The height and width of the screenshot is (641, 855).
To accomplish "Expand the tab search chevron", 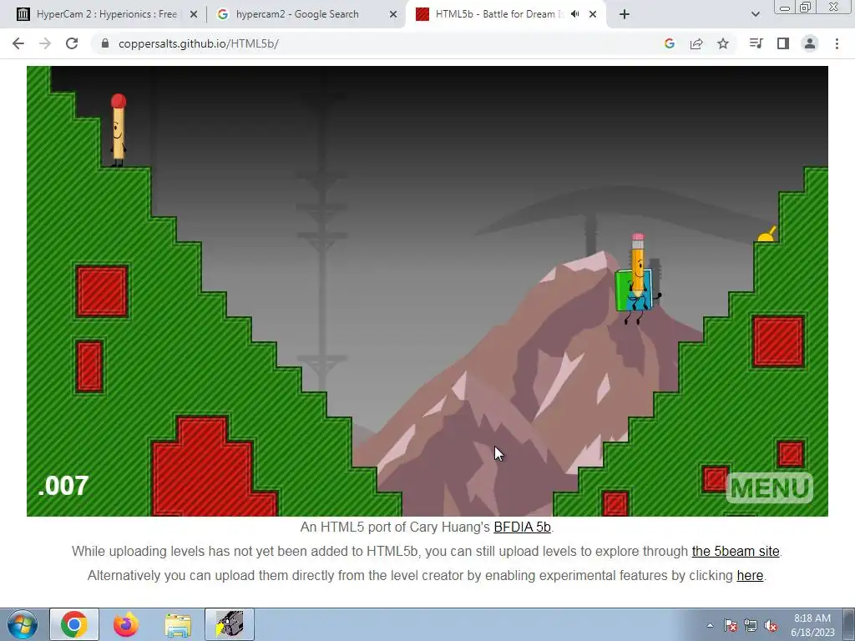I will [x=755, y=14].
